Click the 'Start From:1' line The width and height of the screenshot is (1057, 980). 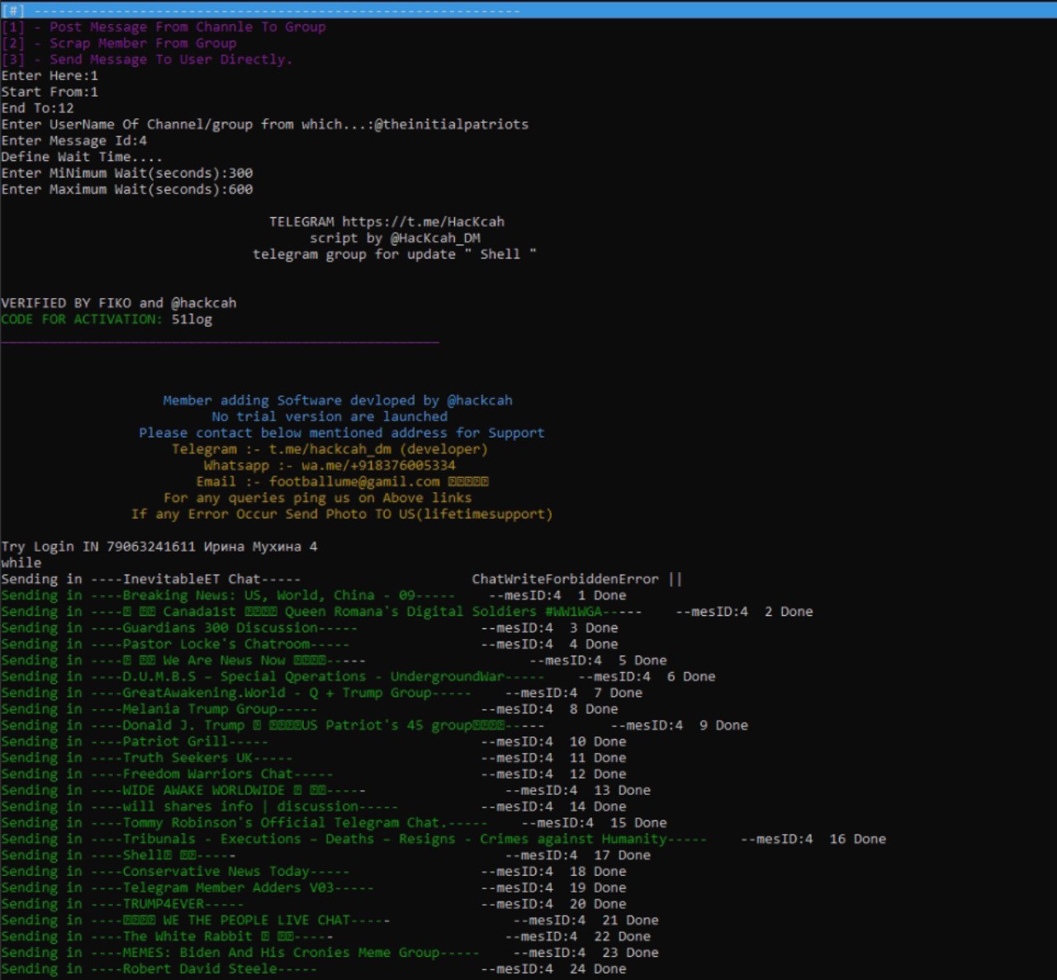[x=50, y=92]
